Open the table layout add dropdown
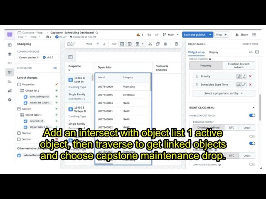The height and width of the screenshot is (199, 266). [x=140, y=44]
